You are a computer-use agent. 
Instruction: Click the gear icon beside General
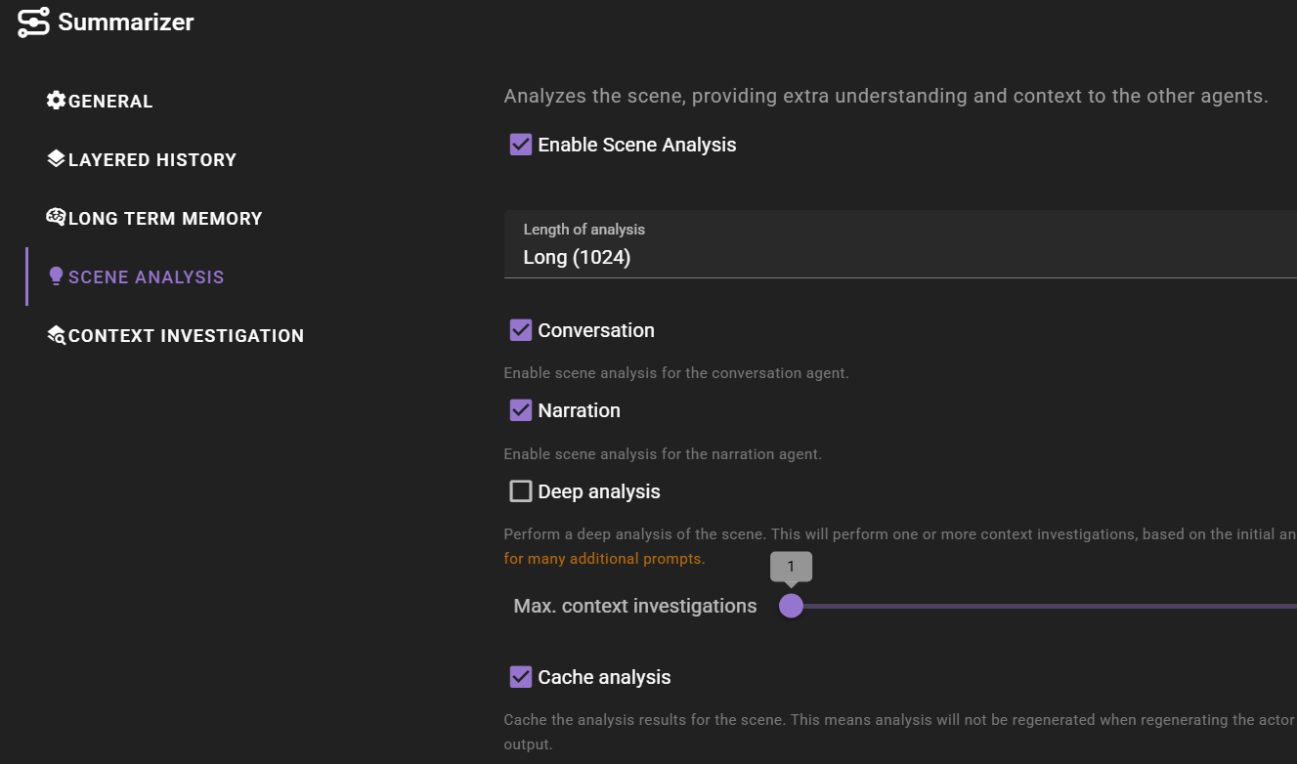pyautogui.click(x=56, y=101)
